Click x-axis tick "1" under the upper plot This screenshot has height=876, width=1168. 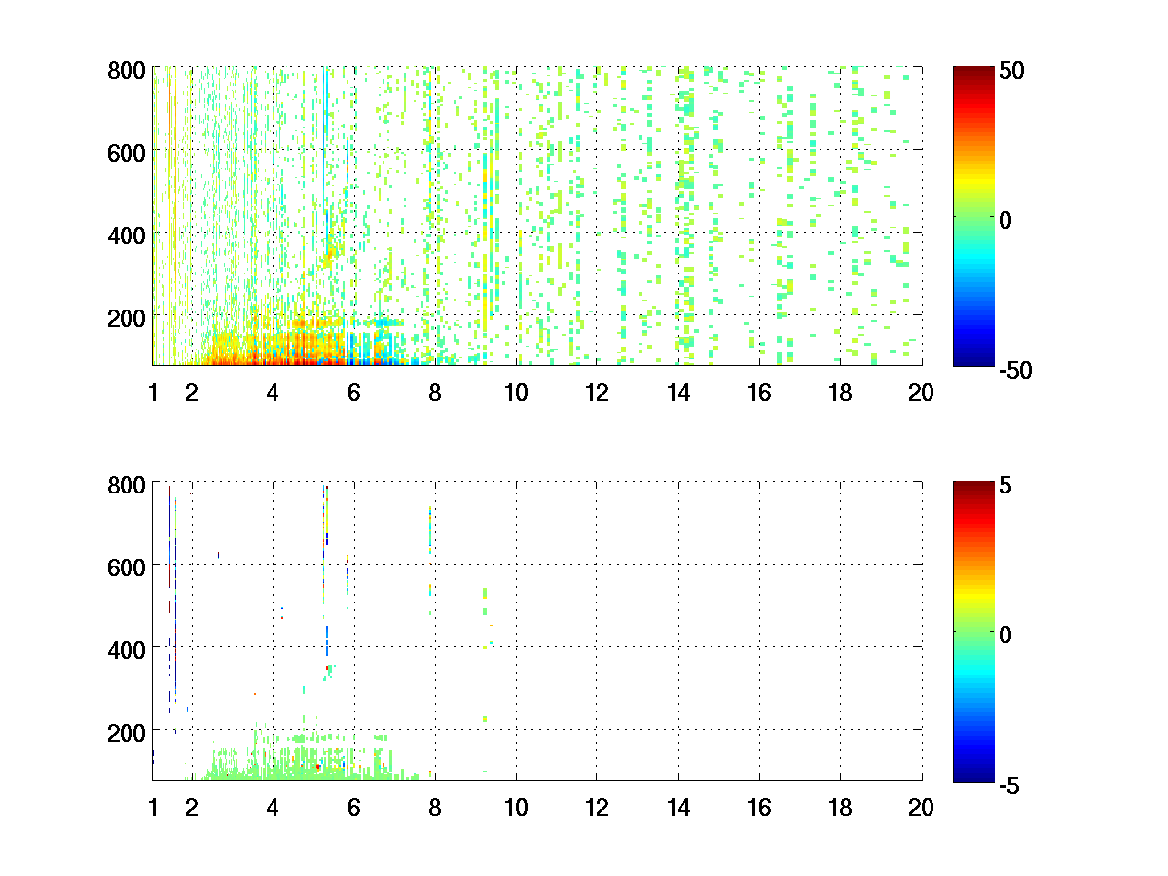coord(153,393)
